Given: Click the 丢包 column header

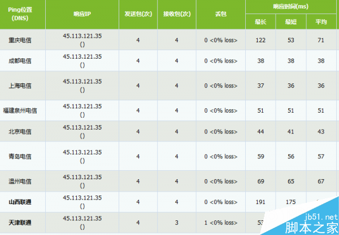Looking at the screenshot, I should (x=220, y=14).
